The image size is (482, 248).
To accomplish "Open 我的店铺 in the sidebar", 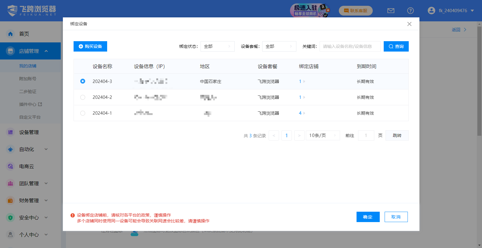I will [28, 66].
